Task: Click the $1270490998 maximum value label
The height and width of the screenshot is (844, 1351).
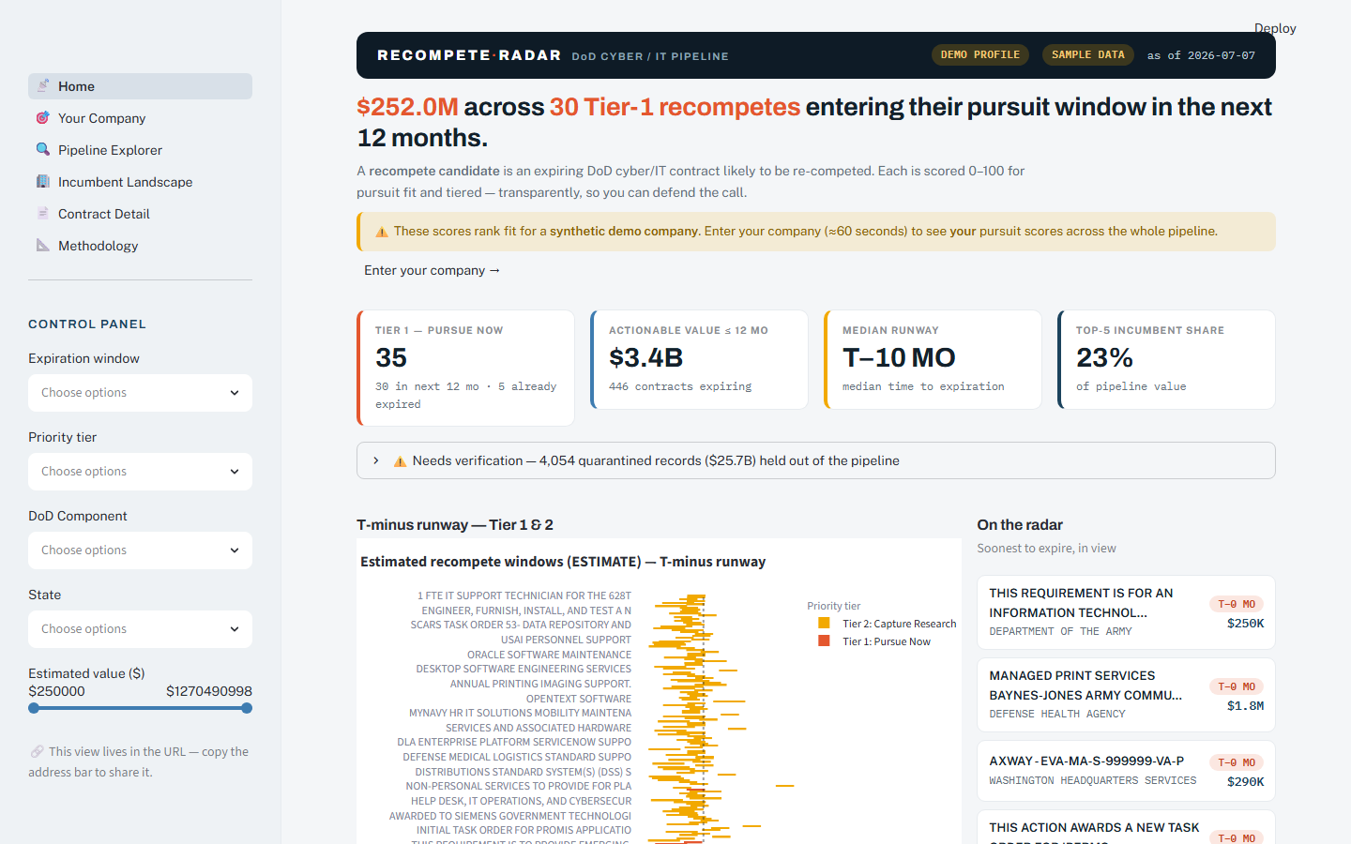Action: coord(209,691)
